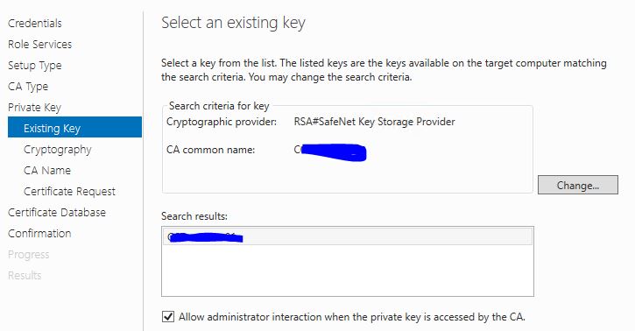Select Setup Type in the navigation

35,66
